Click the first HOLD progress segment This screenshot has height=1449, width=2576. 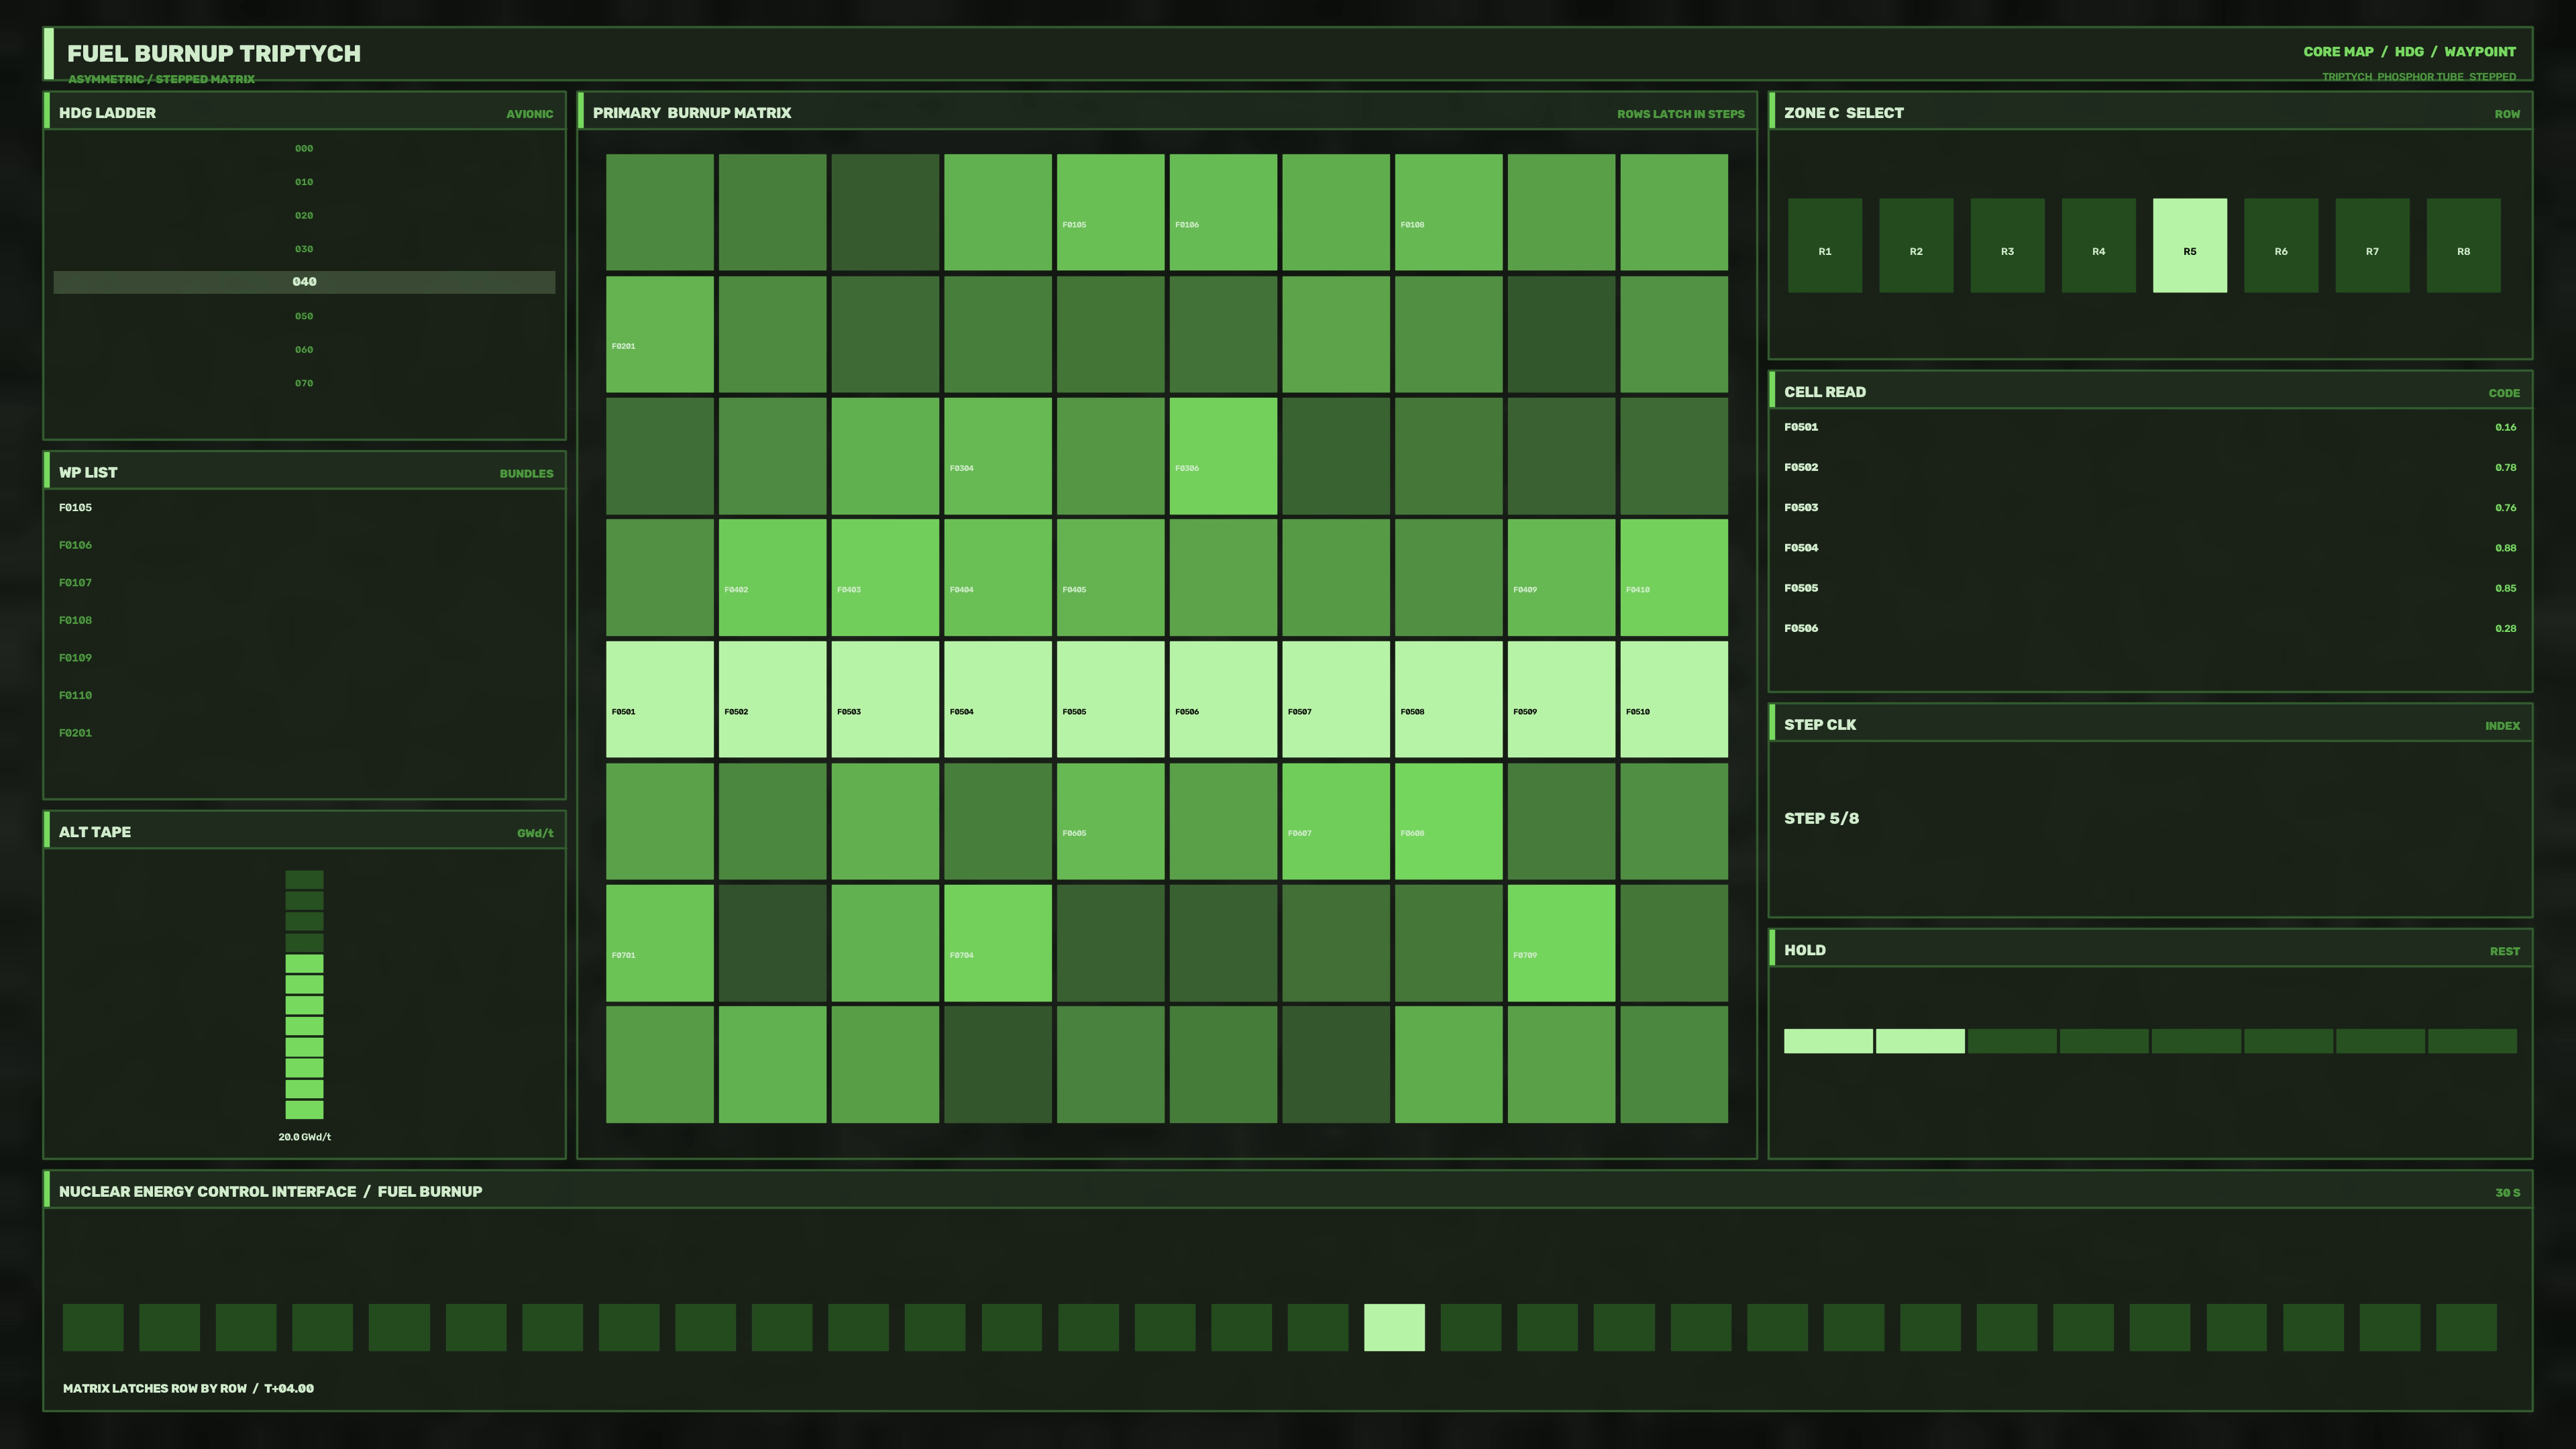(x=1828, y=1041)
